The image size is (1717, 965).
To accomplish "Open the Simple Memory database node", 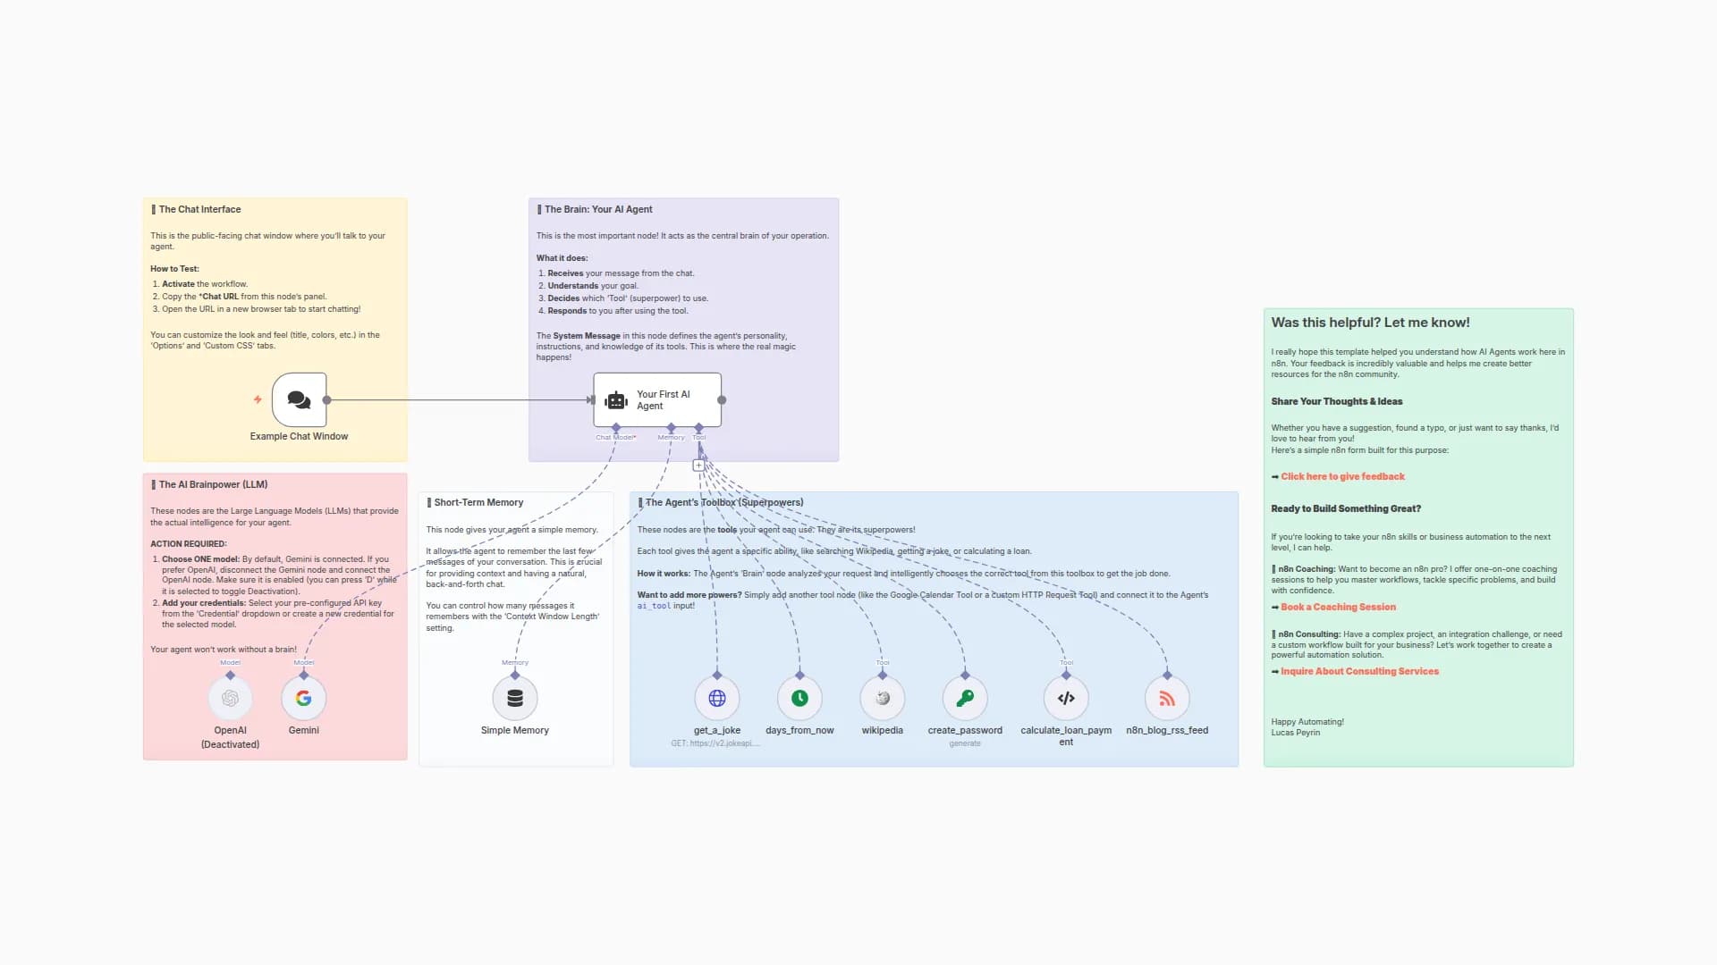I will coord(515,698).
